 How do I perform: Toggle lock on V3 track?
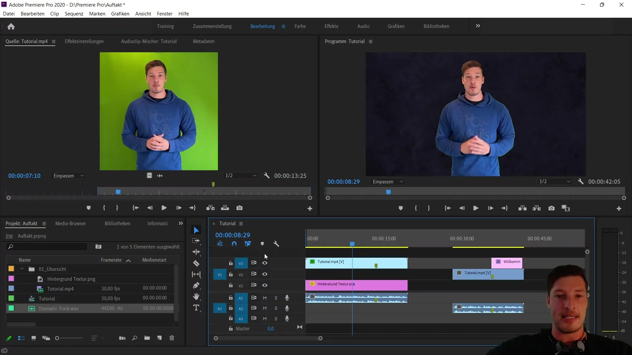231,263
